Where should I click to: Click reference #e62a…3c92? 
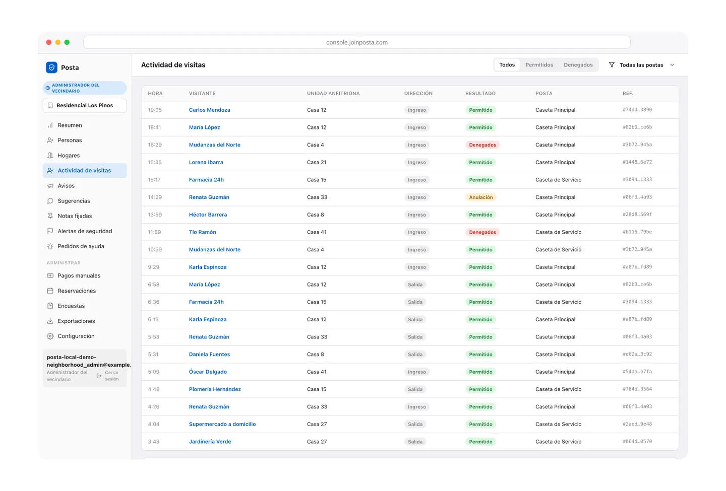(x=637, y=355)
